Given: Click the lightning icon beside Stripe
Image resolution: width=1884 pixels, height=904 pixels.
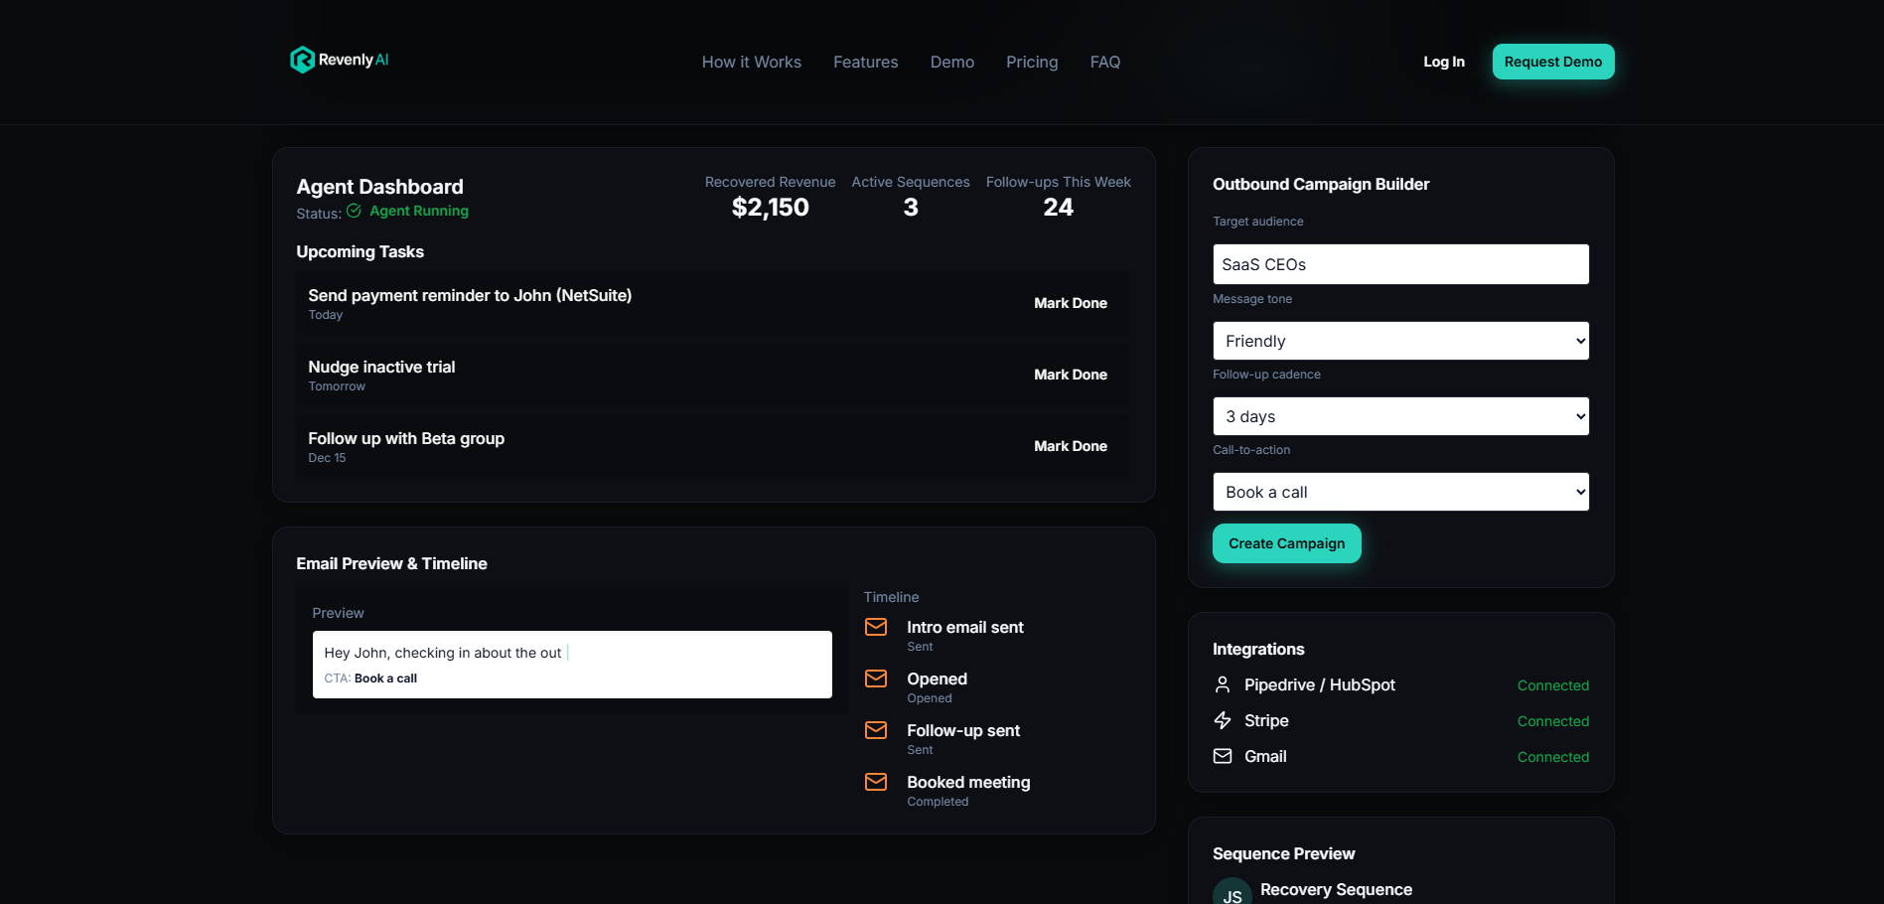Looking at the screenshot, I should [x=1222, y=720].
